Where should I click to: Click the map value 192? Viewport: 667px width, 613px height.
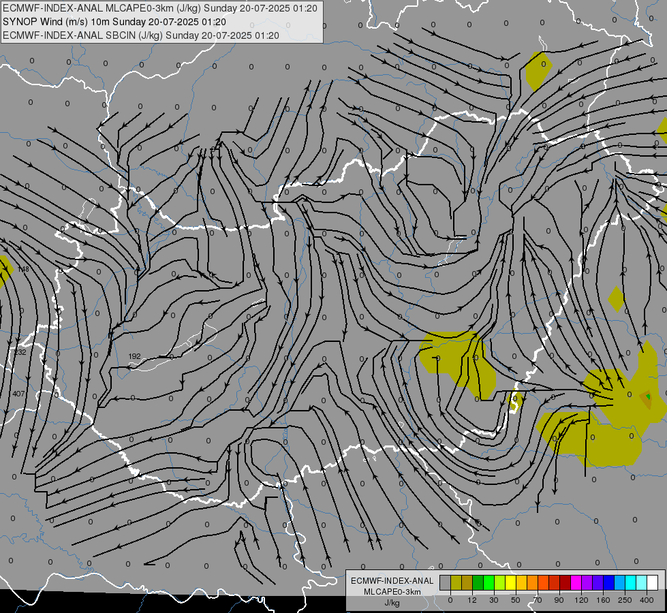(x=134, y=356)
